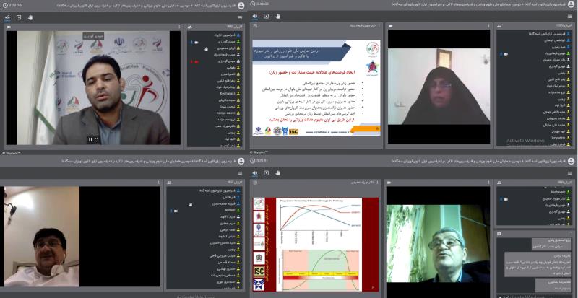Screen dimensions: 578x298
Task: Toggle the raise-hand icon in bottom-right session
Action: tap(277, 173)
